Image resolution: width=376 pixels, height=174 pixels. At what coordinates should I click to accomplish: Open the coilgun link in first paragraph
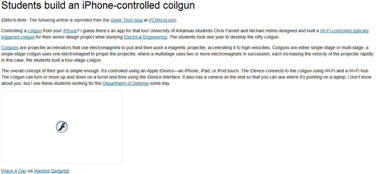pyautogui.click(x=35, y=31)
